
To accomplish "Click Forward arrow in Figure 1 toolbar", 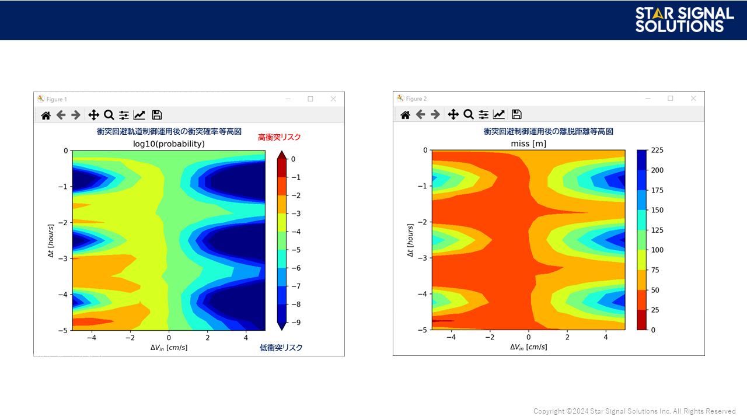I will pyautogui.click(x=76, y=115).
